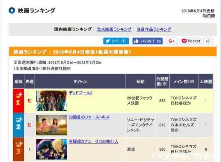The width and height of the screenshot is (221, 162).
Task: Click the 先週 column header
Action: pyautogui.click(x=29, y=81)
